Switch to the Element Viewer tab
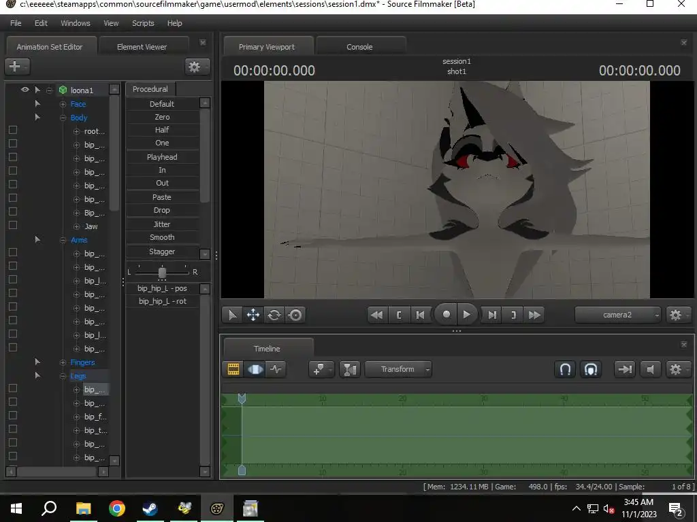 [142, 47]
